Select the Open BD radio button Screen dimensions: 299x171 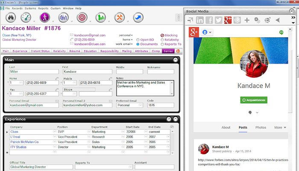[138, 40]
